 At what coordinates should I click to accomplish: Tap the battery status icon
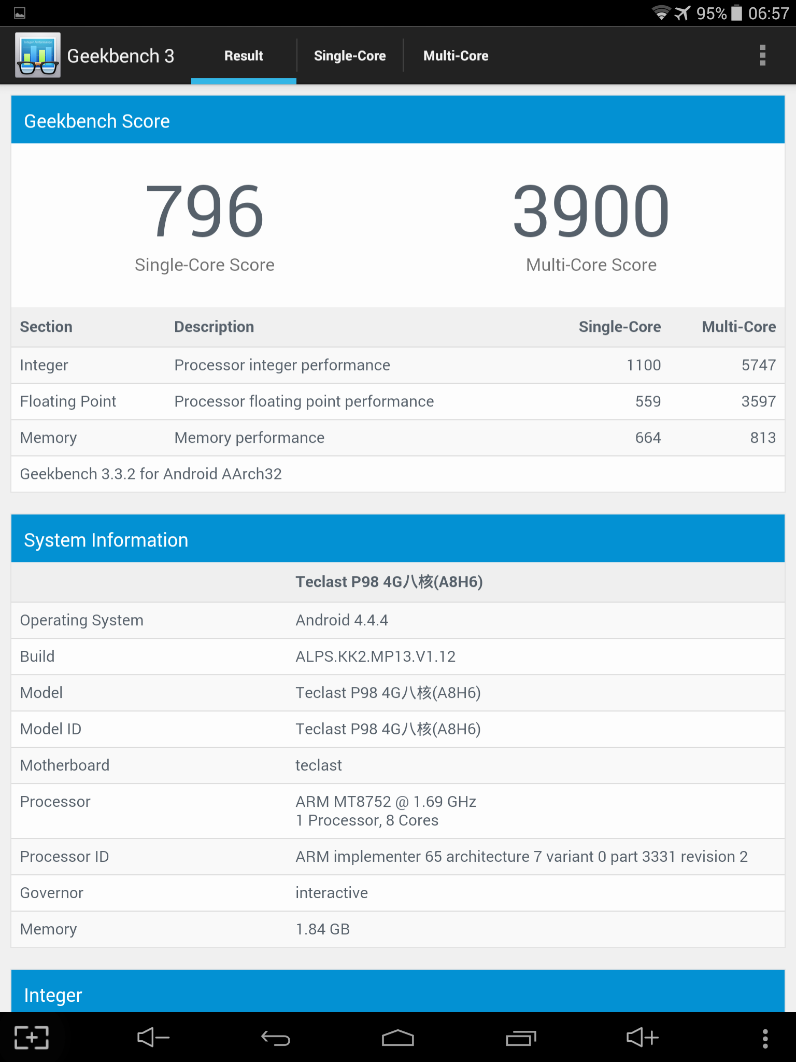736,13
